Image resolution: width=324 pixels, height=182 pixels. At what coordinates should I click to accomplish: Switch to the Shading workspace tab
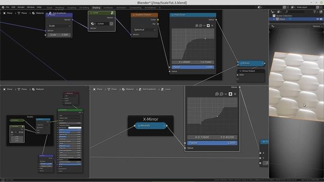[x=96, y=8]
